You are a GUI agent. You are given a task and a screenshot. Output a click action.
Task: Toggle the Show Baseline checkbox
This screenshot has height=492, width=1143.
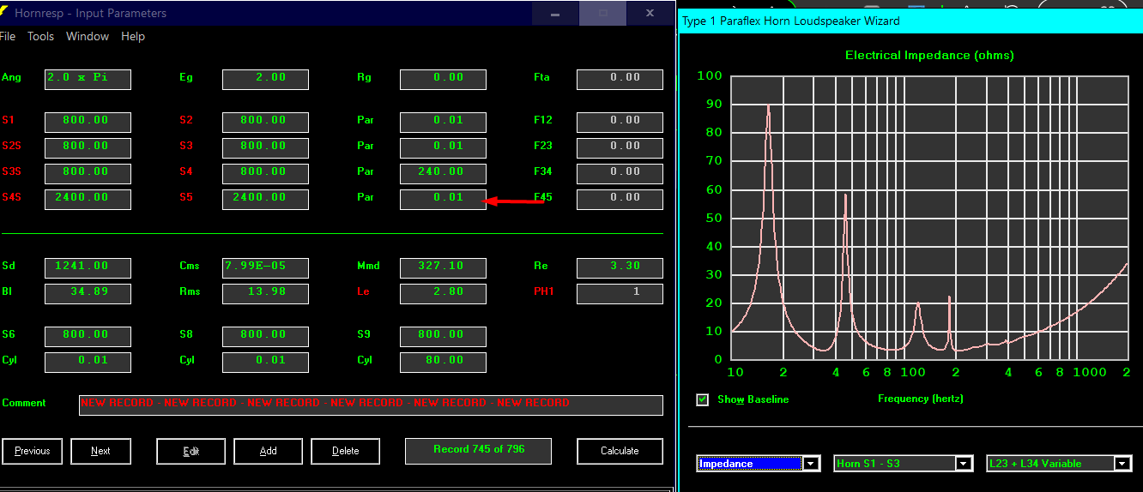coord(703,399)
